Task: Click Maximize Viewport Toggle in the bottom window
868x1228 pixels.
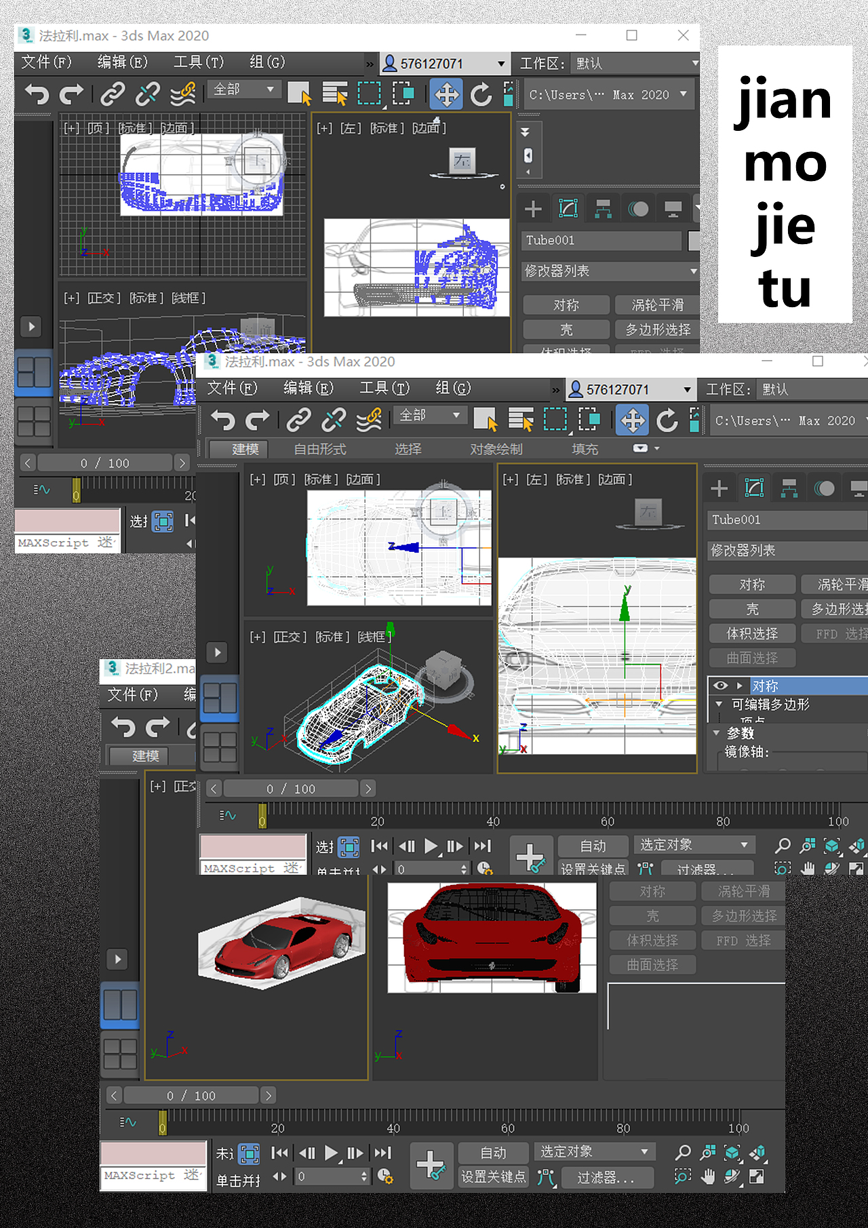Action: [x=757, y=1176]
